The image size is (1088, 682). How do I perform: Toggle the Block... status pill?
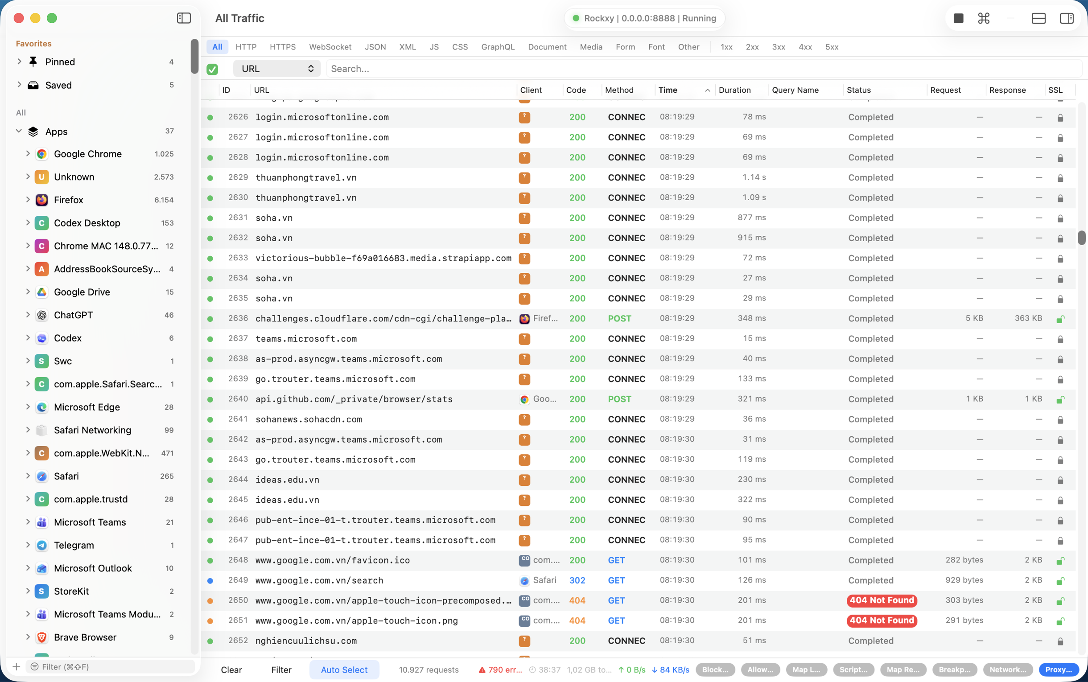pyautogui.click(x=715, y=670)
